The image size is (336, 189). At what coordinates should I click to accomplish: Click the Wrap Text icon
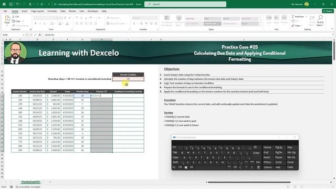click(108, 18)
